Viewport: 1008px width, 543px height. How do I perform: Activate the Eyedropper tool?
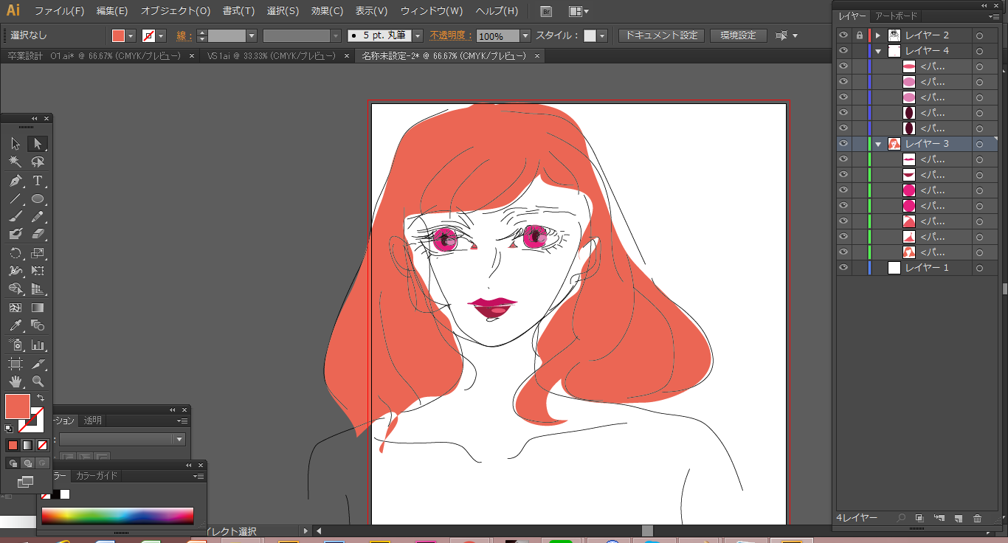click(15, 325)
